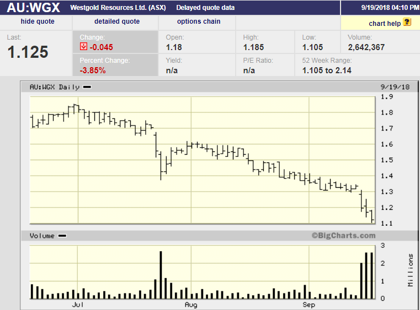Click the Yield n/a value
Screen dimensions: 420x310
coord(172,70)
